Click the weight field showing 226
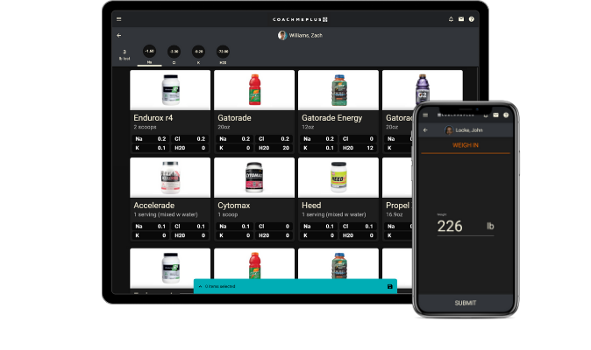This screenshot has height=350, width=591. click(465, 227)
